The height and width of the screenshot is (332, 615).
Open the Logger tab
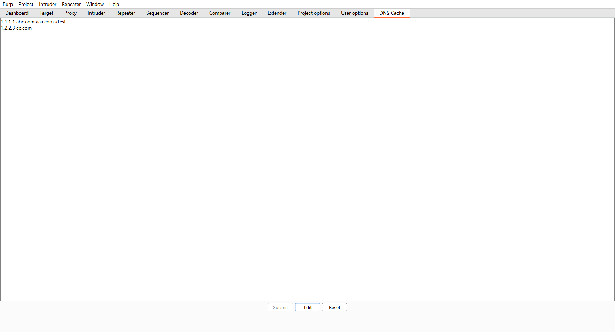pyautogui.click(x=249, y=13)
